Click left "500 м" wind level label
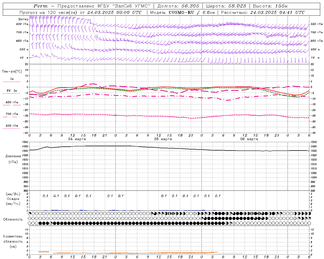324x259 pixels. [x=24, y=50]
